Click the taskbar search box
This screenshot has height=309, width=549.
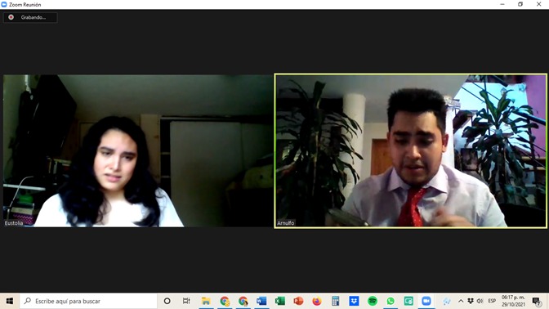click(88, 301)
